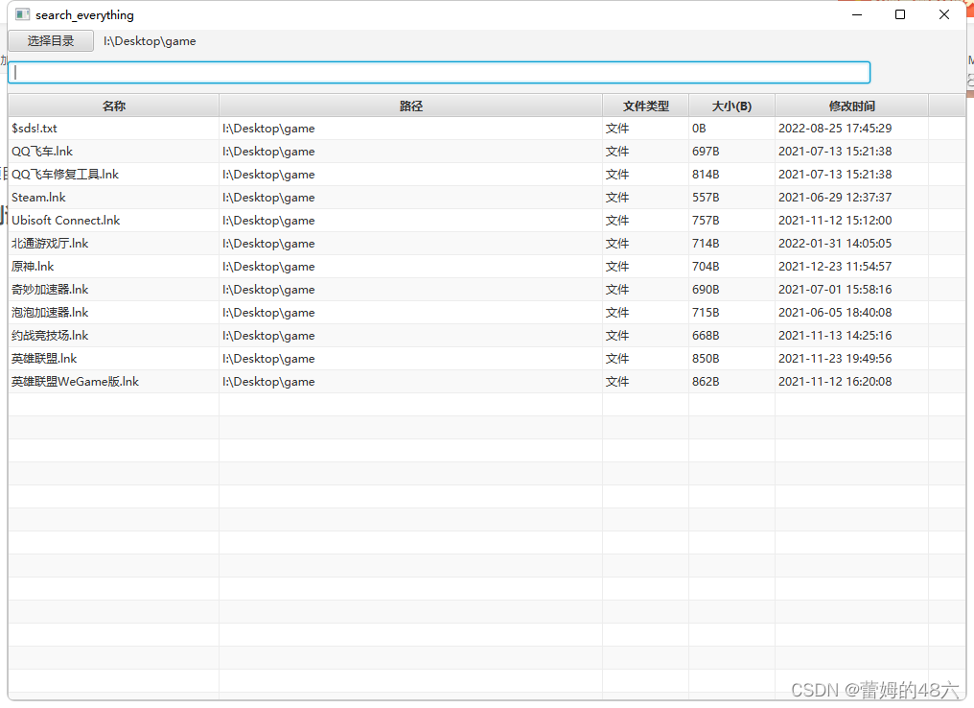This screenshot has width=974, height=708.
Task: Sort by the 大小(B) column header
Action: 731,106
